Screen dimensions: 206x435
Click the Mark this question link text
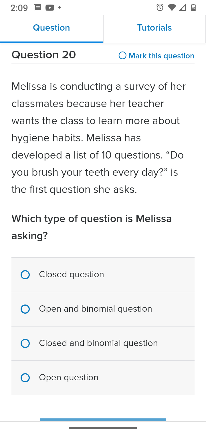[x=161, y=56]
